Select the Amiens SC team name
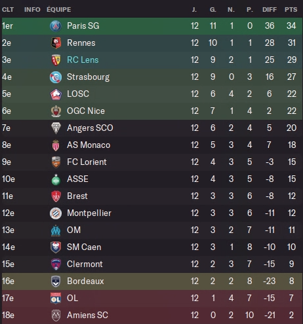This screenshot has width=303, height=324. point(87,315)
